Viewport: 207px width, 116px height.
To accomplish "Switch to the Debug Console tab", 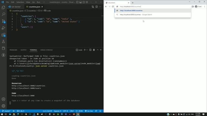I will [x=47, y=50].
